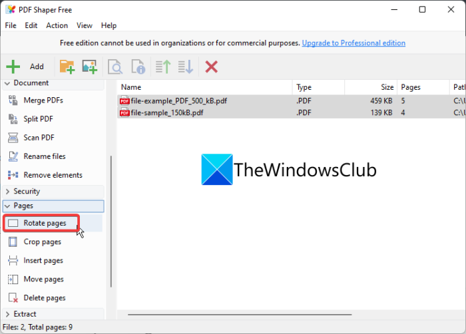This screenshot has height=334, width=466.
Task: Click the Move pages icon
Action: tap(13, 279)
